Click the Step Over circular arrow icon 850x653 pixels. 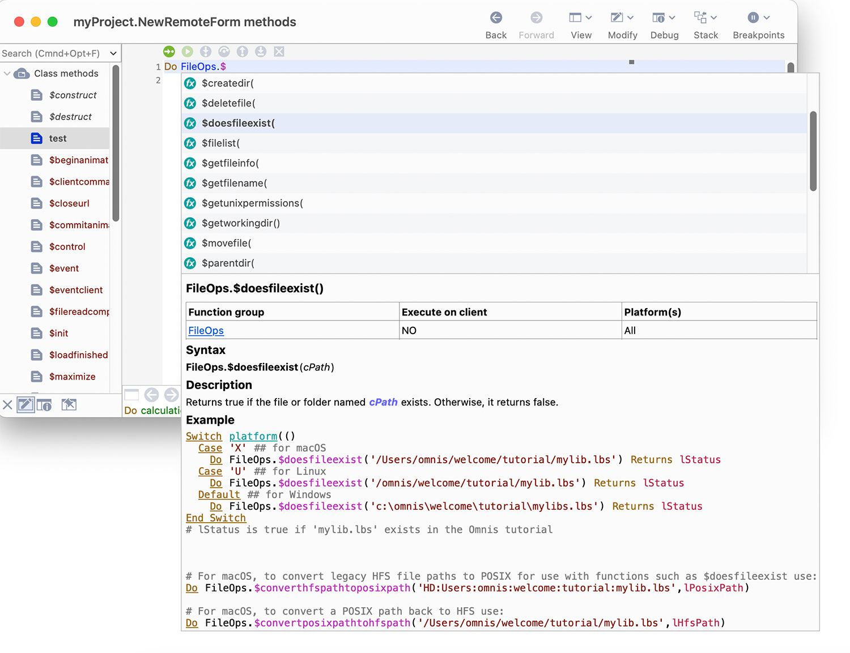(224, 51)
